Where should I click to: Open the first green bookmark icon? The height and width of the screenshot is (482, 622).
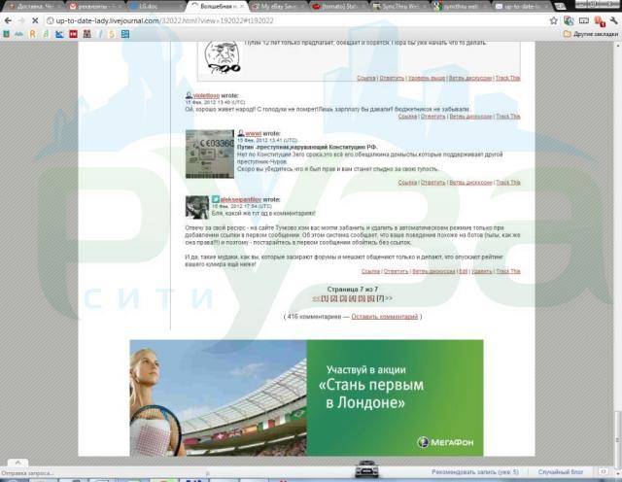(6, 35)
